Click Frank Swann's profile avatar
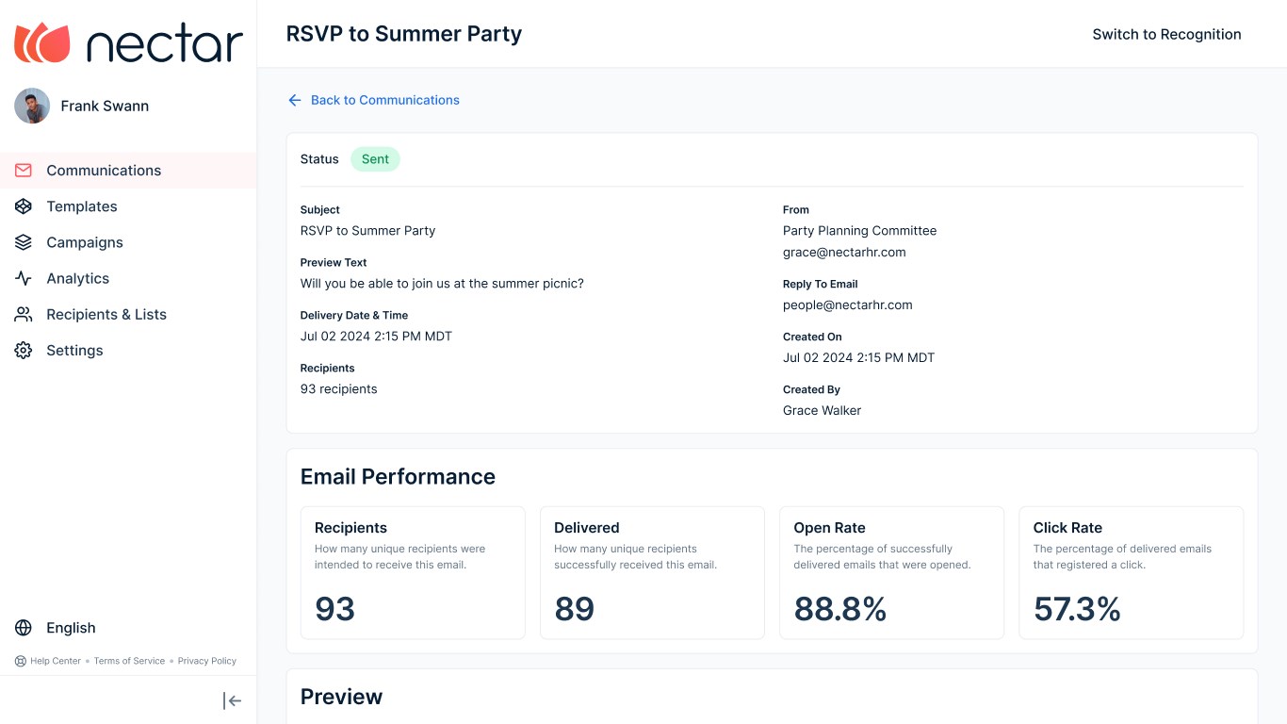Screen dimensions: 1287x724 click(32, 106)
